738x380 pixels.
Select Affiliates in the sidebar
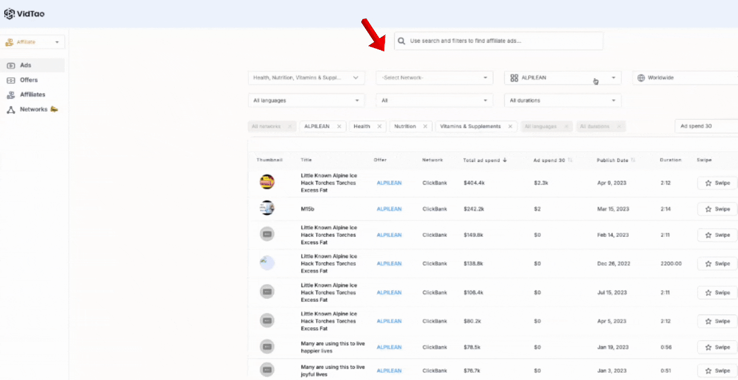coord(32,94)
